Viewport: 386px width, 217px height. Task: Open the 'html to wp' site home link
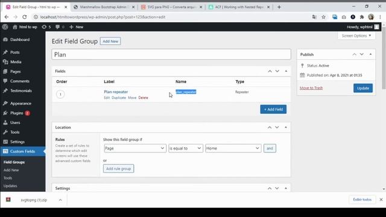click(x=25, y=27)
